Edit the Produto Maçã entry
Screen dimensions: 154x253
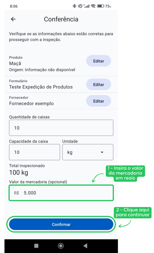pyautogui.click(x=99, y=61)
